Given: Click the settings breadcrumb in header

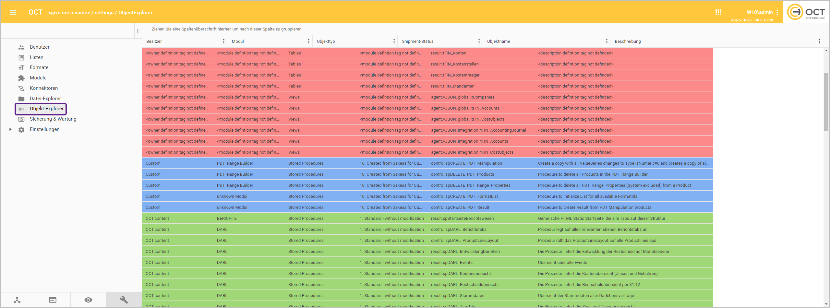Looking at the screenshot, I should 104,13.
